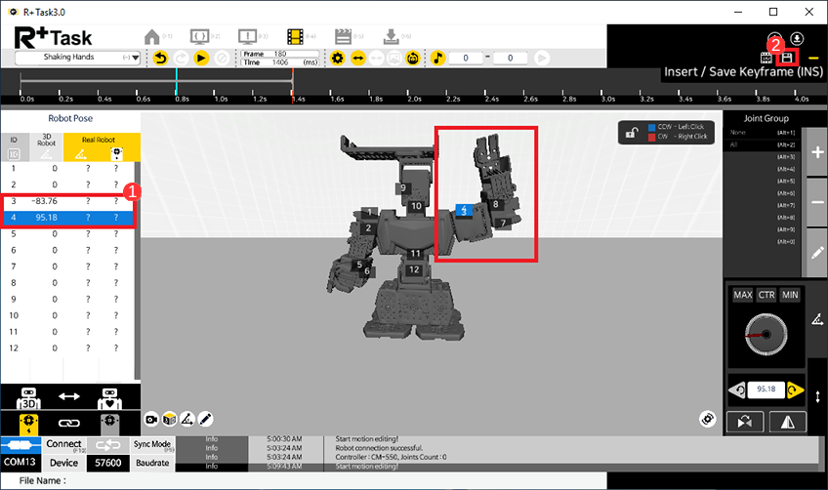Toggle the 3D robot mode icon

click(30, 397)
